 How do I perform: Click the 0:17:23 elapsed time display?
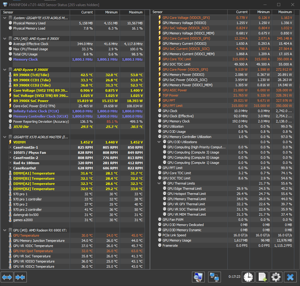[x=234, y=277]
